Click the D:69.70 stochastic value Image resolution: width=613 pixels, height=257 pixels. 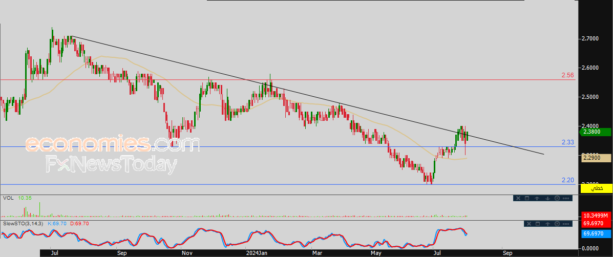[79, 223]
